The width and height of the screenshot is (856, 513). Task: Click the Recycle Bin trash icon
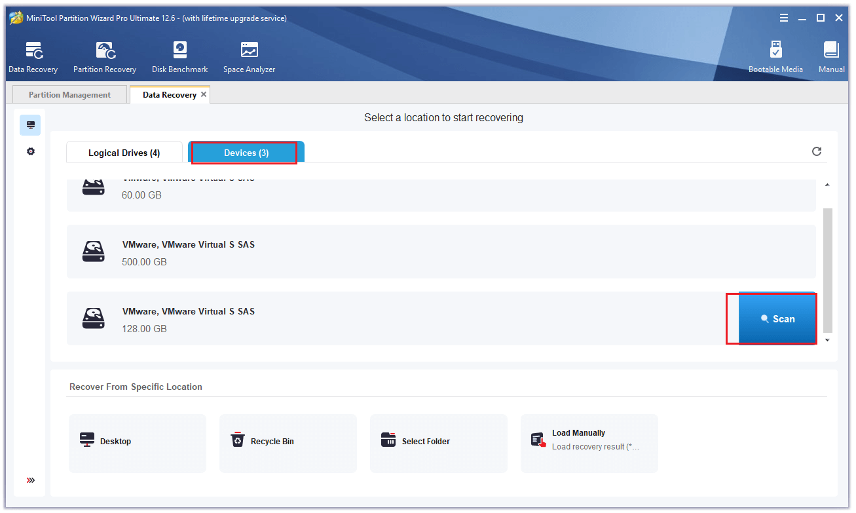click(237, 440)
